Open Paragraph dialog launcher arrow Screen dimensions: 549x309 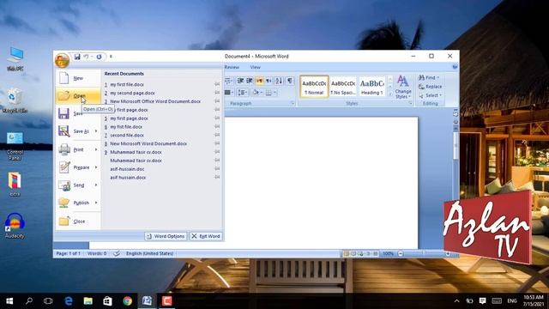click(293, 104)
